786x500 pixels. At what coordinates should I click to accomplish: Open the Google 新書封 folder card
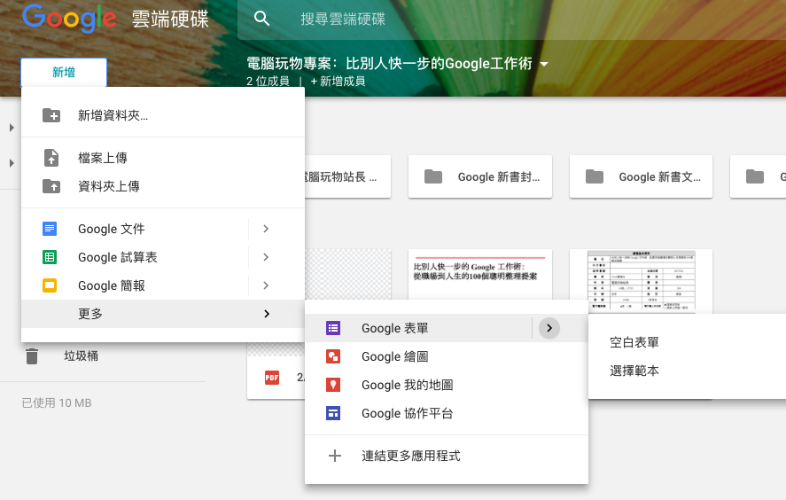(x=480, y=176)
